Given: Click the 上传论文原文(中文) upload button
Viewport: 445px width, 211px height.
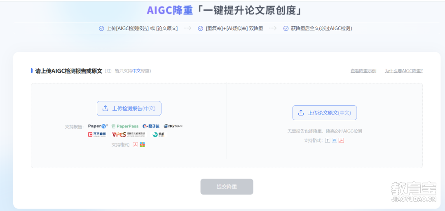Looking at the screenshot, I should click(324, 113).
